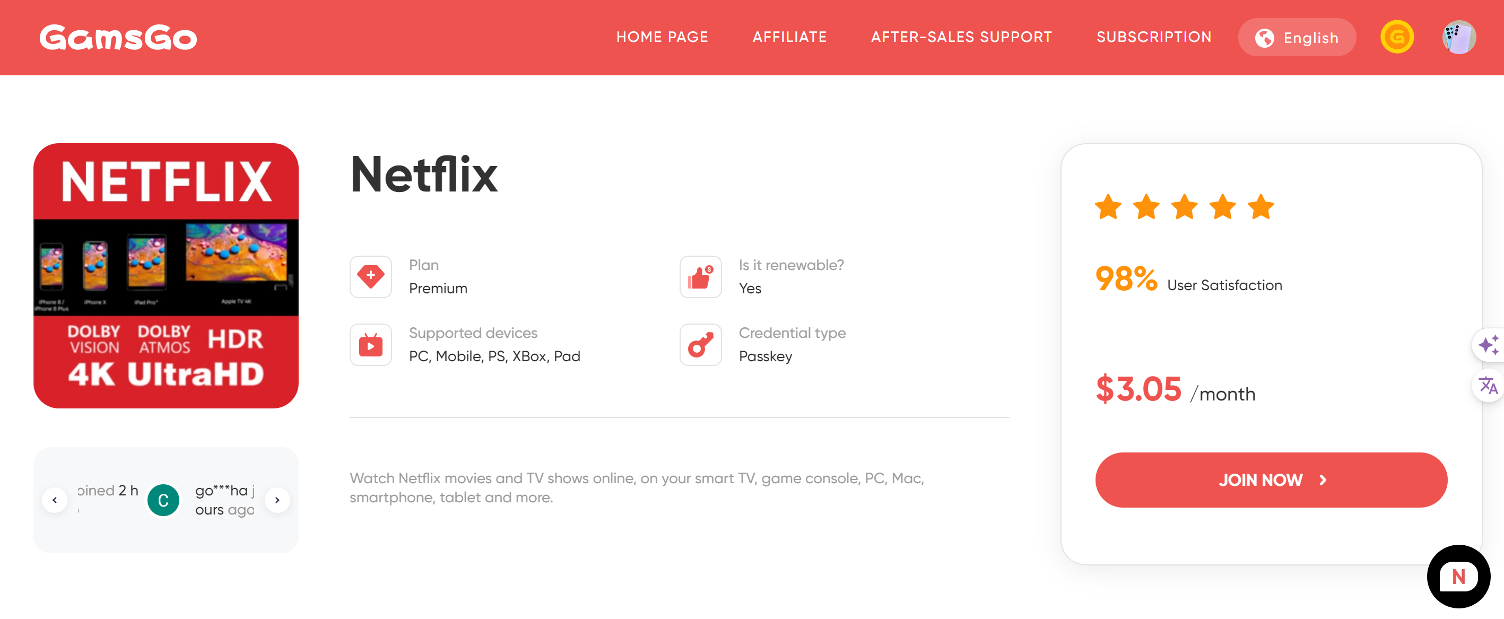Click the GamsGo logo

click(118, 37)
